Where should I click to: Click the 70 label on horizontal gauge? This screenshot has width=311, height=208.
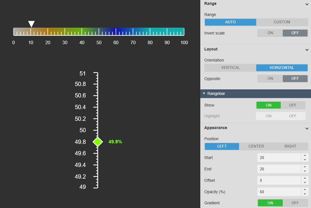[133, 42]
